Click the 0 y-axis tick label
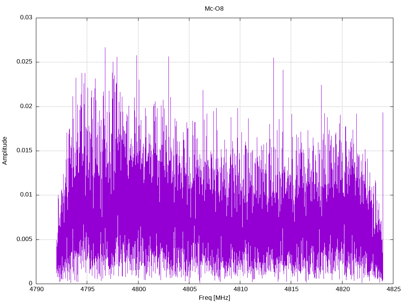This screenshot has height=303, width=404. pyautogui.click(x=30, y=283)
